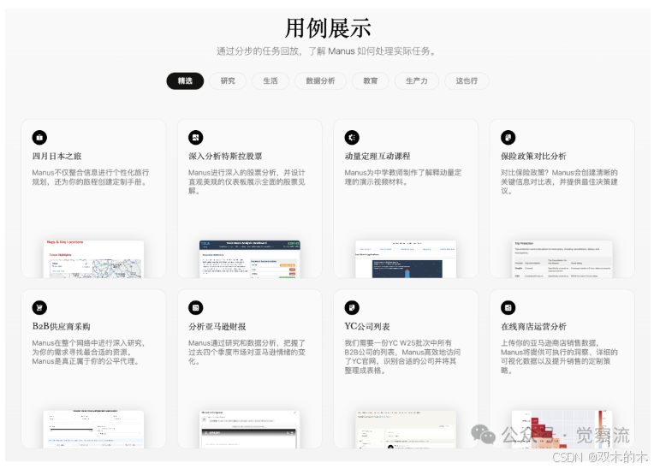
Task: Click the 在线商店运营分析 card icon
Action: point(508,307)
